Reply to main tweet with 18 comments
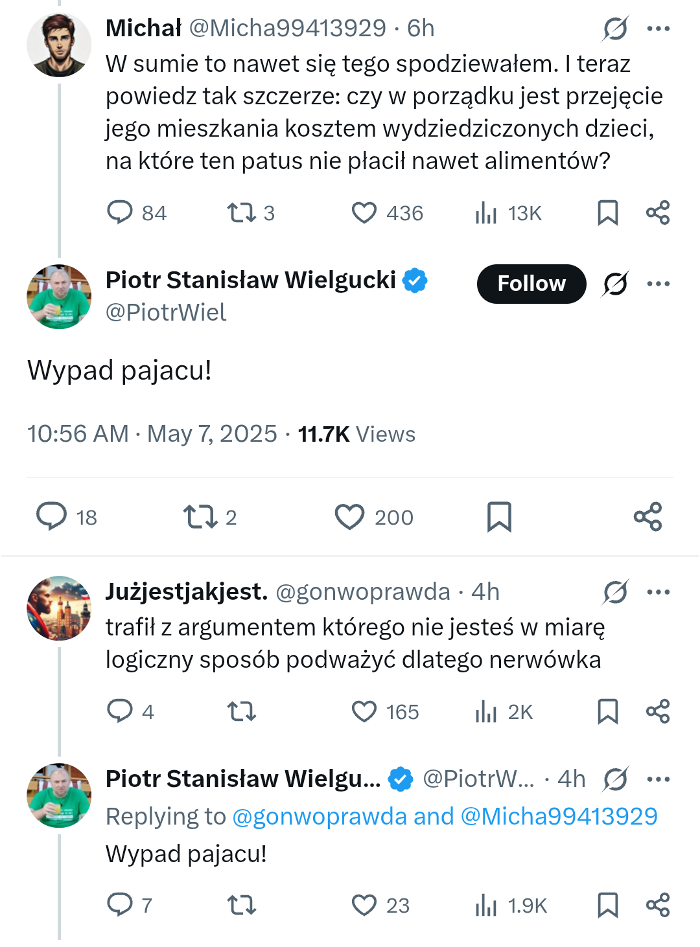 (52, 517)
